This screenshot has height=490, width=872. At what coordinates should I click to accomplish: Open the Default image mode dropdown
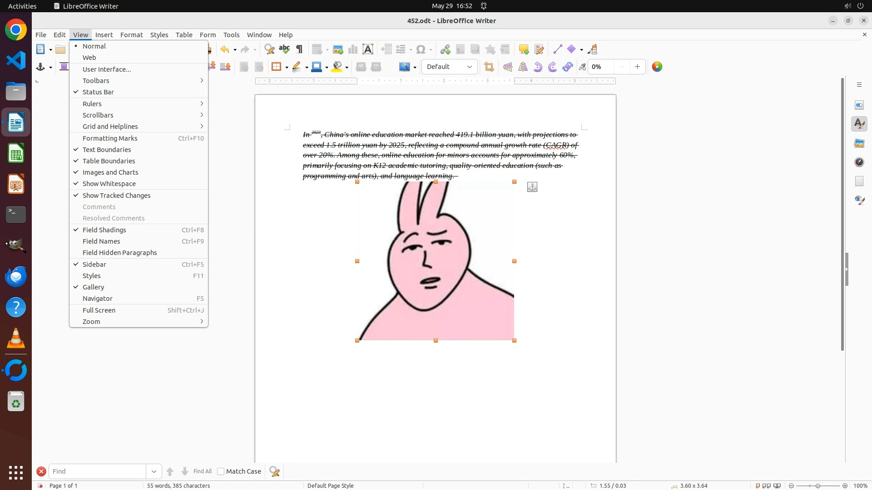pos(449,67)
